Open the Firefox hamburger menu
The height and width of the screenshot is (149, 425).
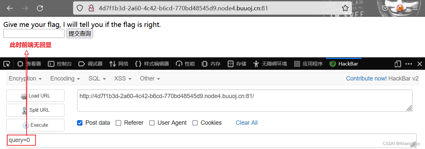[x=415, y=8]
